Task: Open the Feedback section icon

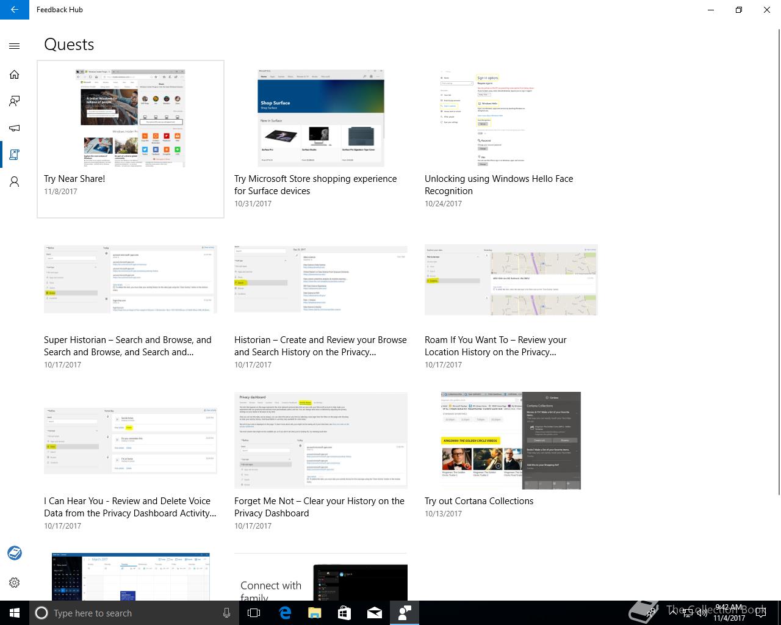Action: coord(15,101)
